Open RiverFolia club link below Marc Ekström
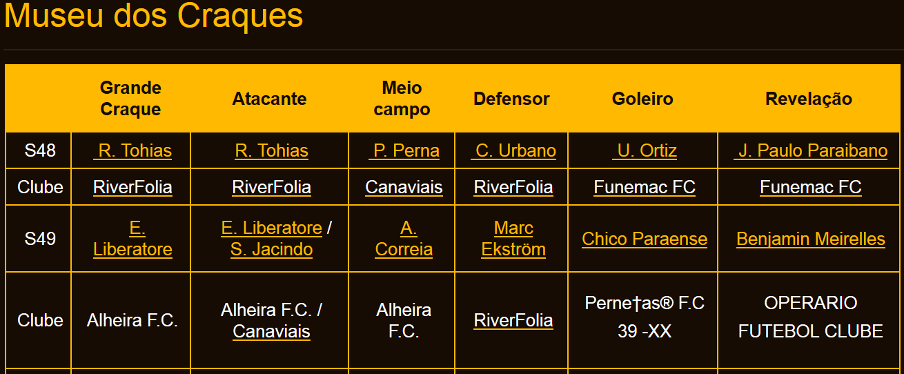The width and height of the screenshot is (904, 374). (x=513, y=320)
